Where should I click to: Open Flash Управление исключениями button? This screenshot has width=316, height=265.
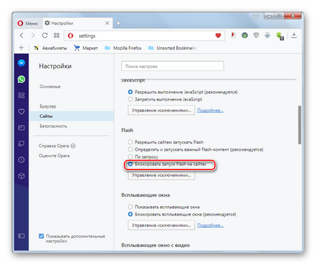[x=161, y=175]
